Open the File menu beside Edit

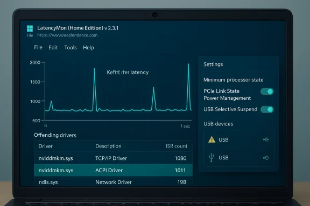click(38, 48)
